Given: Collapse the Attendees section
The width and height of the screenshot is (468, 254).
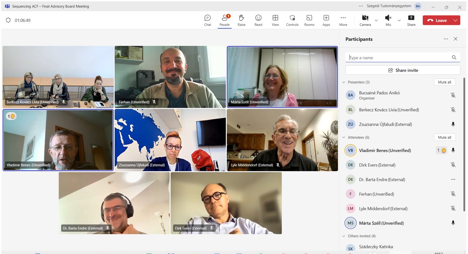Looking at the screenshot, I should point(344,137).
